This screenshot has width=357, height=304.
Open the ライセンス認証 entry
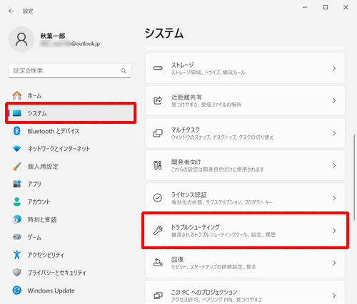point(245,198)
